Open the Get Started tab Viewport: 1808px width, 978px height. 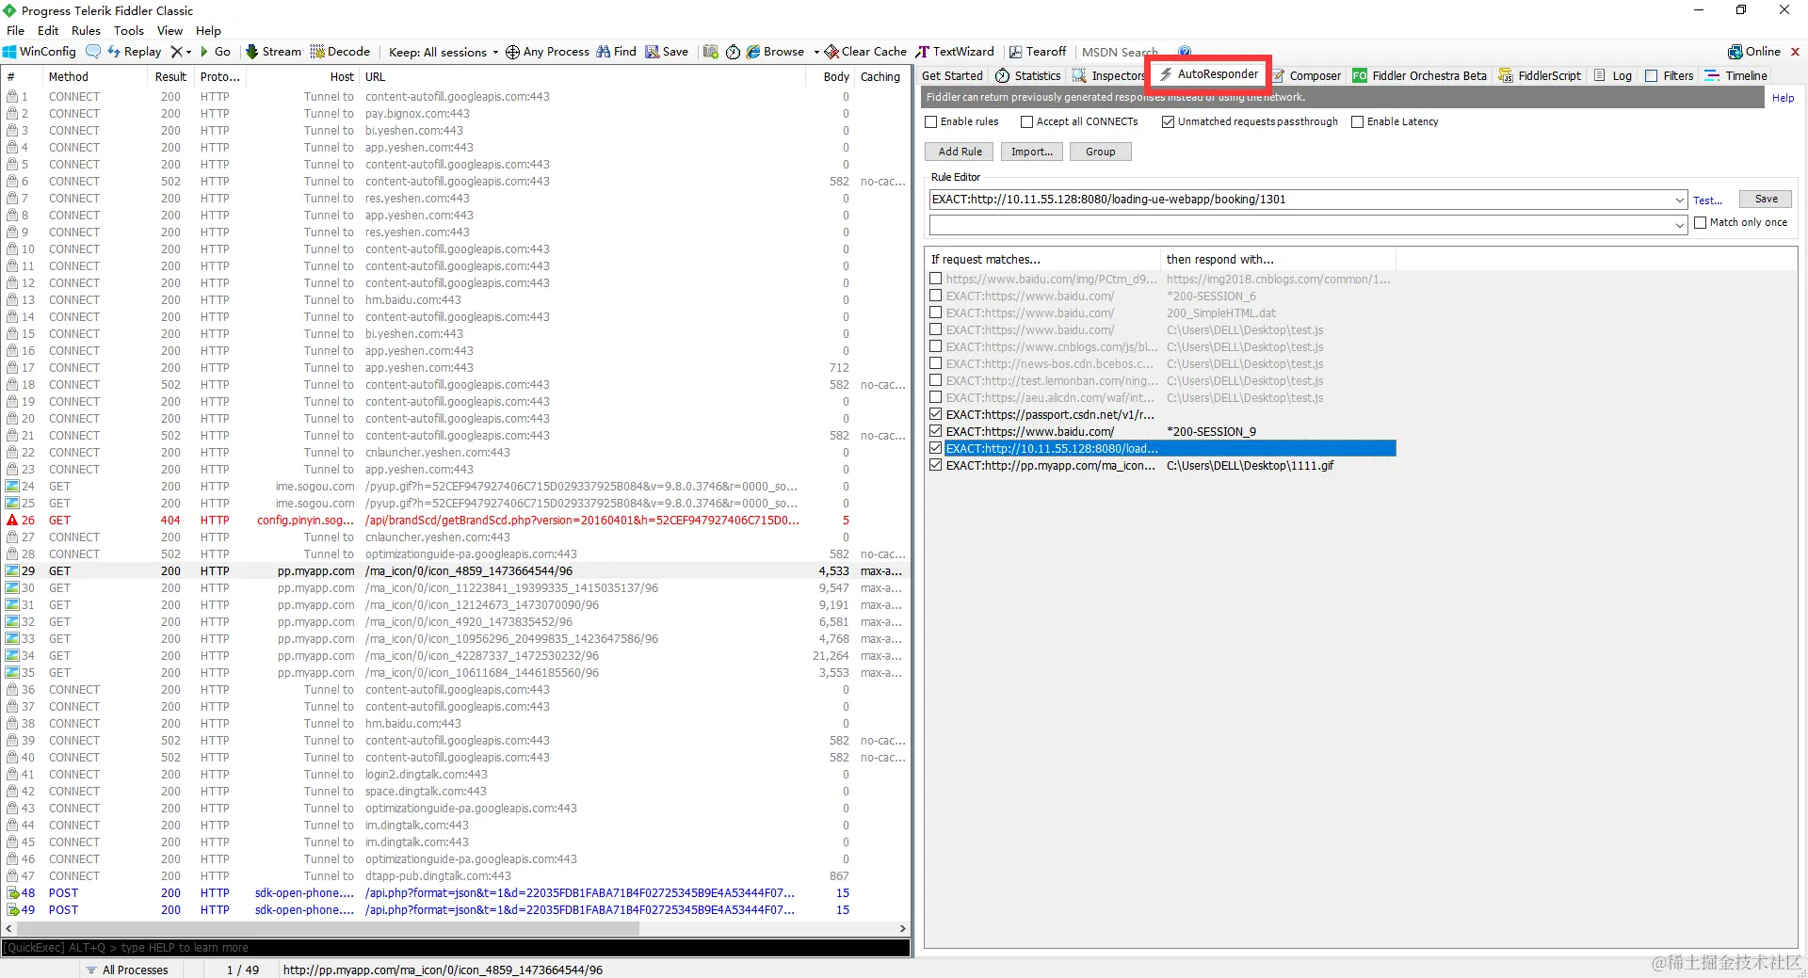(952, 75)
